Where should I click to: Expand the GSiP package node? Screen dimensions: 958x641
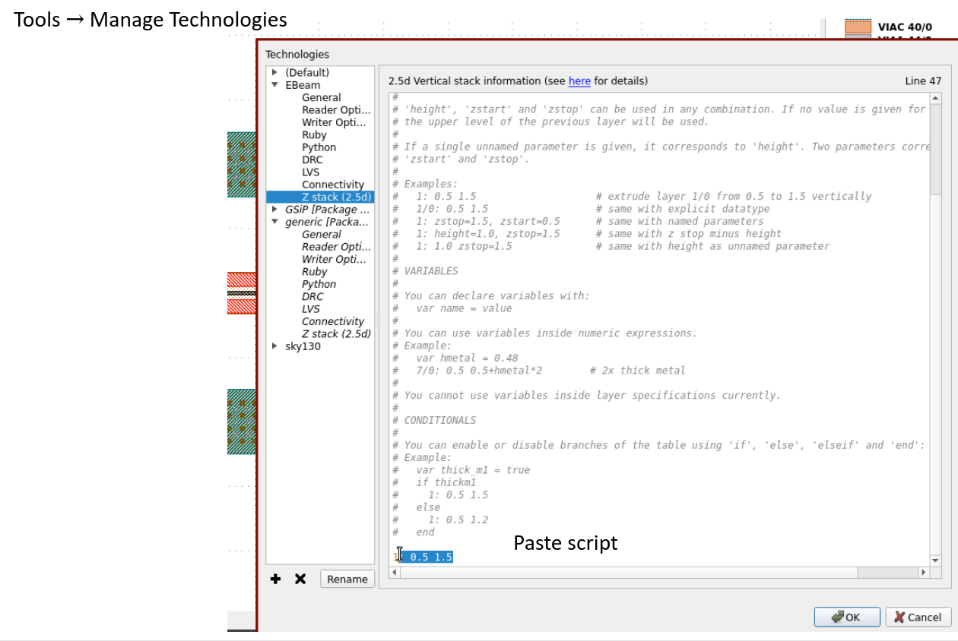274,209
